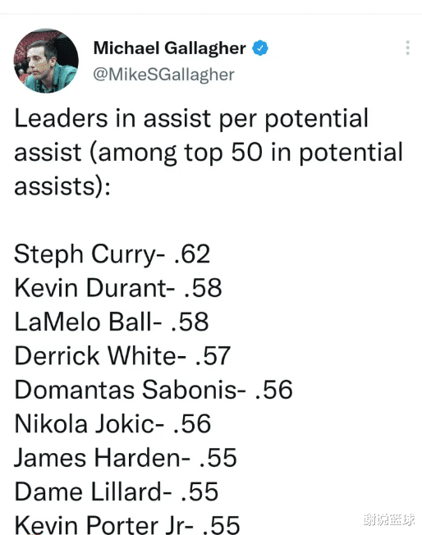The width and height of the screenshot is (422, 535).
Task: Click the separator line above the tweet
Action: pos(211,14)
